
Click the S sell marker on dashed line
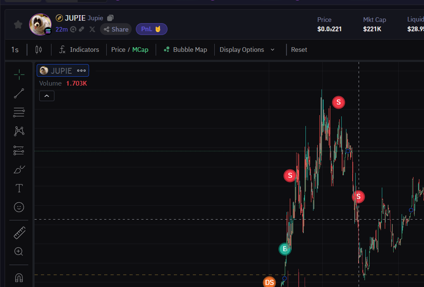click(358, 196)
